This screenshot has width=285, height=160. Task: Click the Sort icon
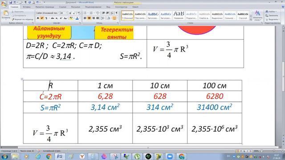(x=112, y=13)
